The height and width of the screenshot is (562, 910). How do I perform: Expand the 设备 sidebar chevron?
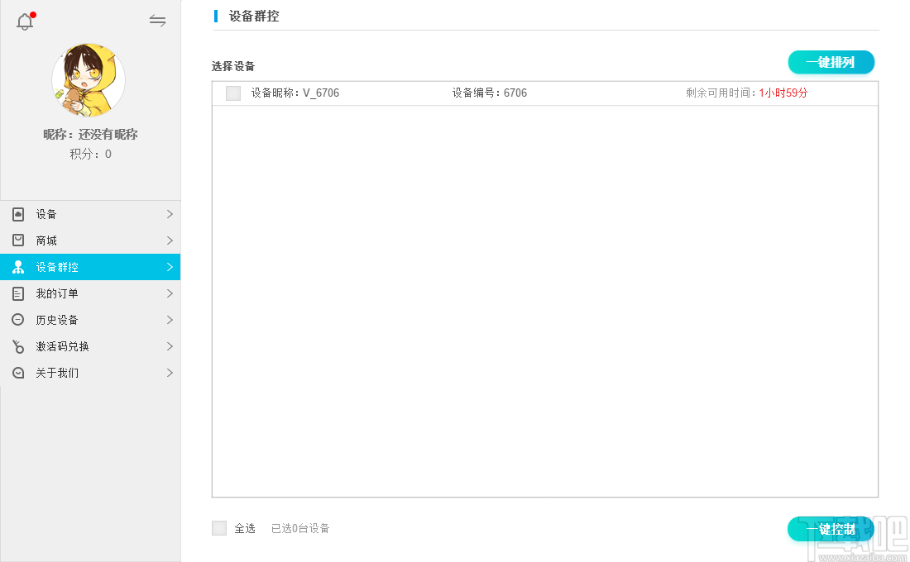(171, 214)
